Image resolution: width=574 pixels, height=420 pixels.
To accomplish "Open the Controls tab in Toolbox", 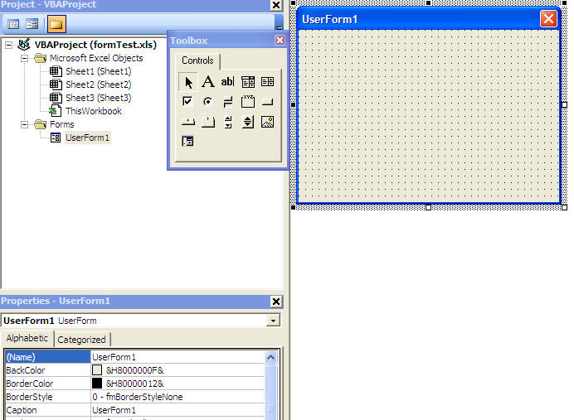I will click(197, 60).
